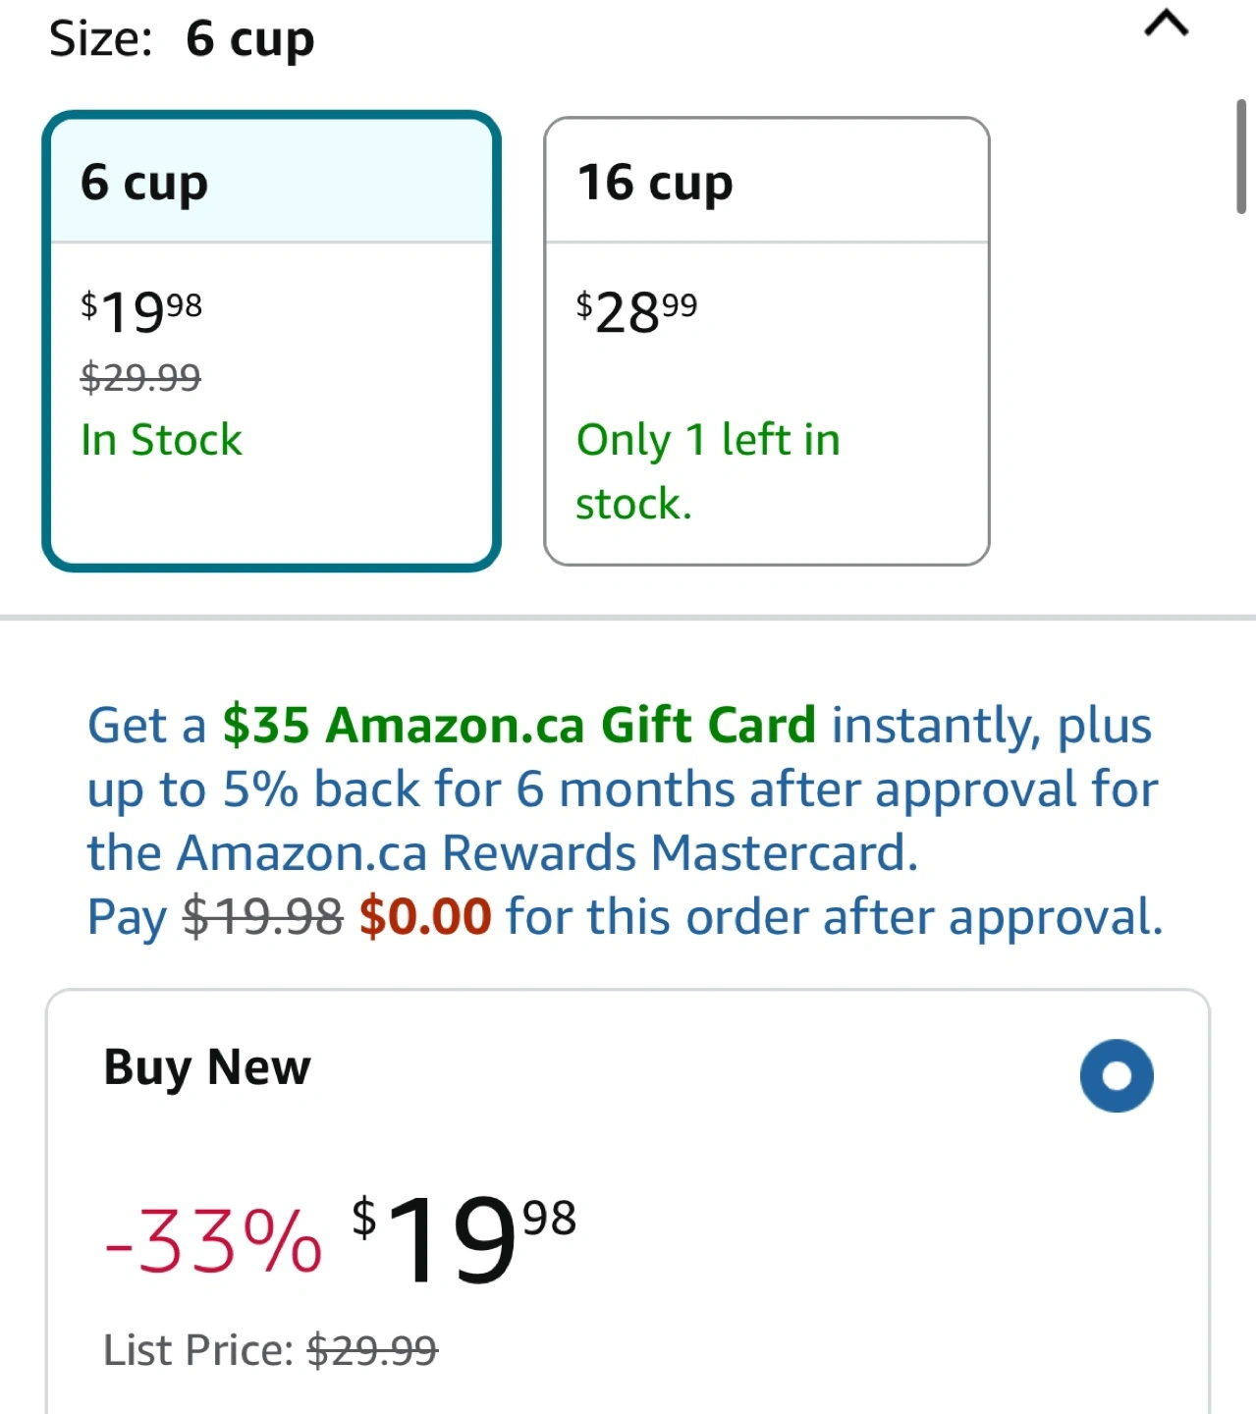Click the large $19.98 Buy New price
The width and height of the screenshot is (1256, 1414).
(x=464, y=1237)
